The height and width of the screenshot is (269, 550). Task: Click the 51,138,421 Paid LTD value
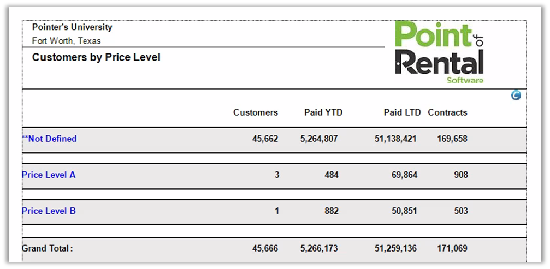tap(395, 139)
